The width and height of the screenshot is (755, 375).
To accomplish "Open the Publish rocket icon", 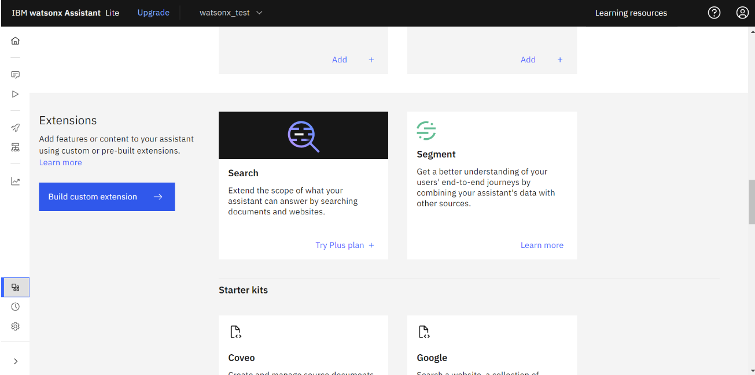I will point(16,128).
